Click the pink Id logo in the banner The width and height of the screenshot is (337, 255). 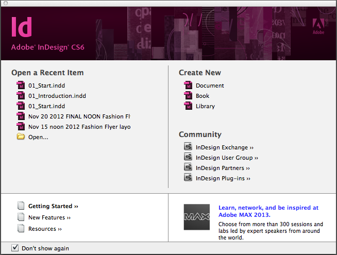coord(22,27)
